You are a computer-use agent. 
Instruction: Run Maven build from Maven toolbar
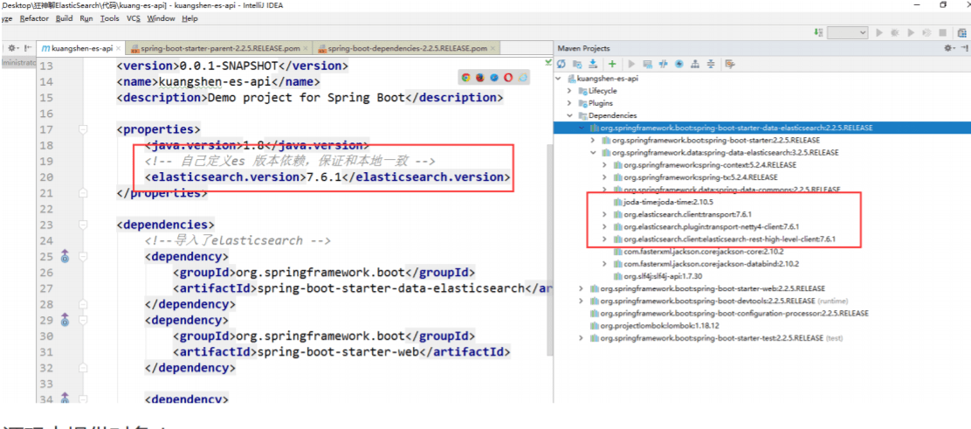[631, 64]
